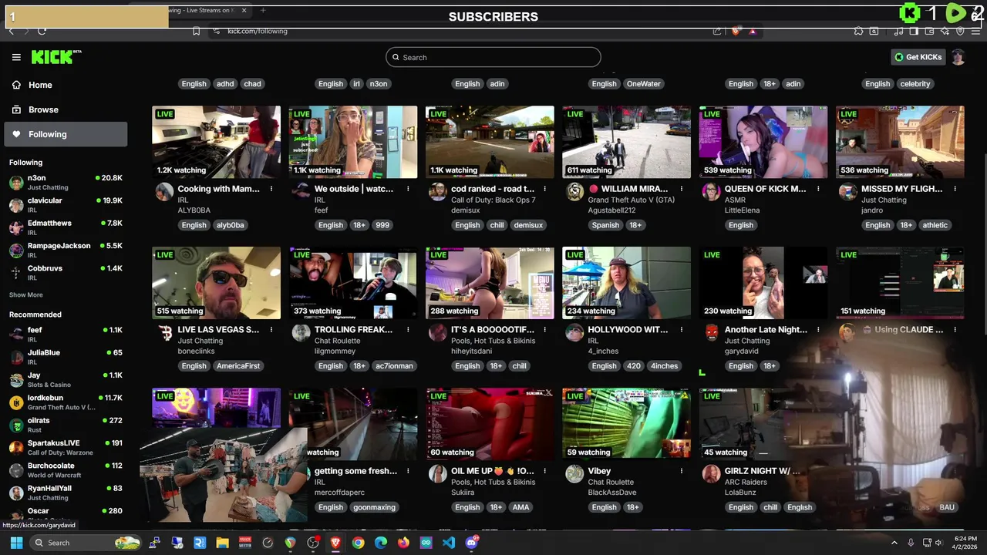The height and width of the screenshot is (555, 987).
Task: Open Browse in sidebar
Action: (66, 109)
